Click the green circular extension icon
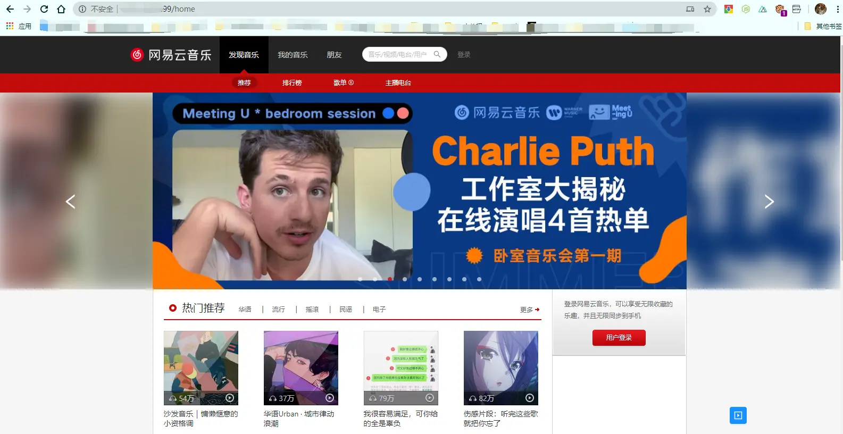 (x=746, y=9)
